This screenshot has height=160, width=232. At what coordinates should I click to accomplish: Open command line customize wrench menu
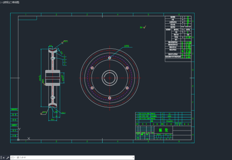click(7, 158)
